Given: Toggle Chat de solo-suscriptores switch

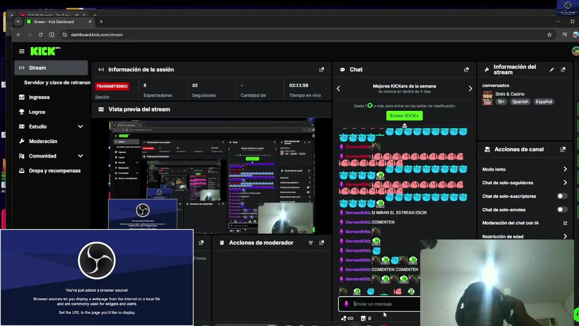Looking at the screenshot, I should (562, 196).
